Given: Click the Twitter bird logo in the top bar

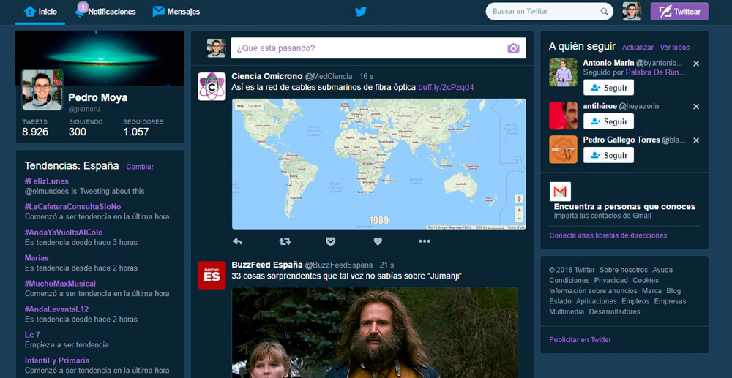Looking at the screenshot, I should [x=360, y=12].
